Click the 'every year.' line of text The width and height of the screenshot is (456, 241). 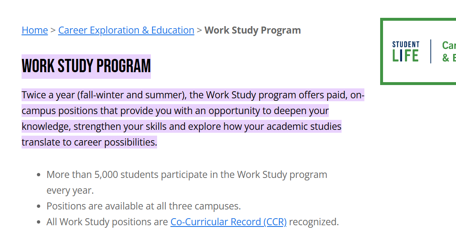[70, 190]
